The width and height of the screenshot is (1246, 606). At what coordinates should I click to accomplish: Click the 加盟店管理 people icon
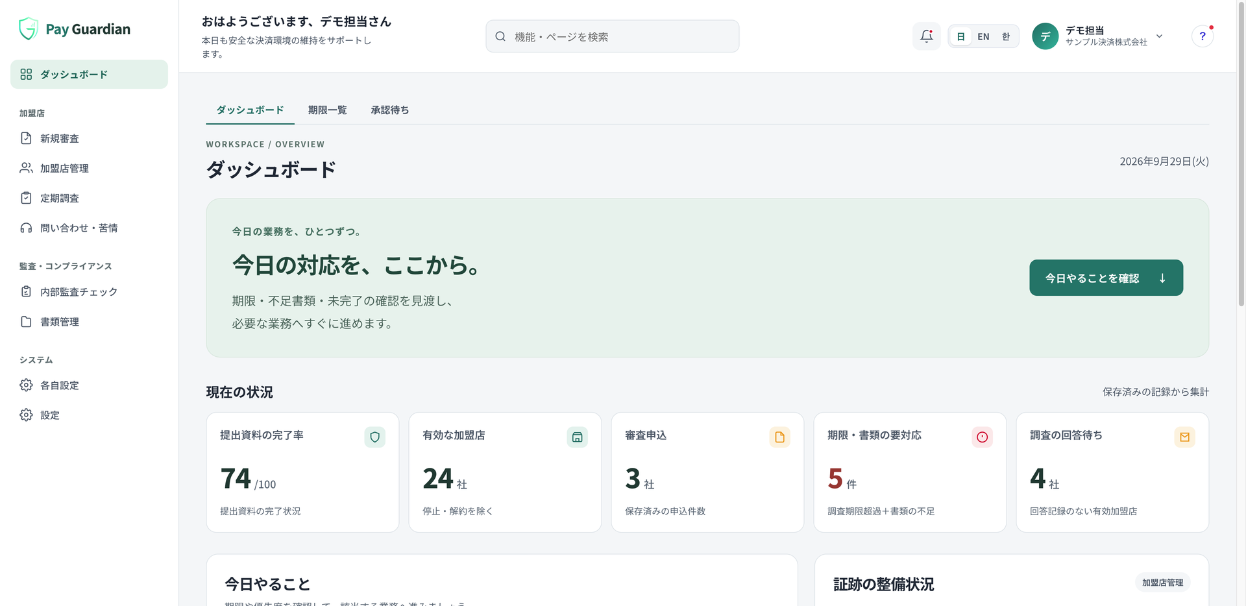pyautogui.click(x=26, y=168)
